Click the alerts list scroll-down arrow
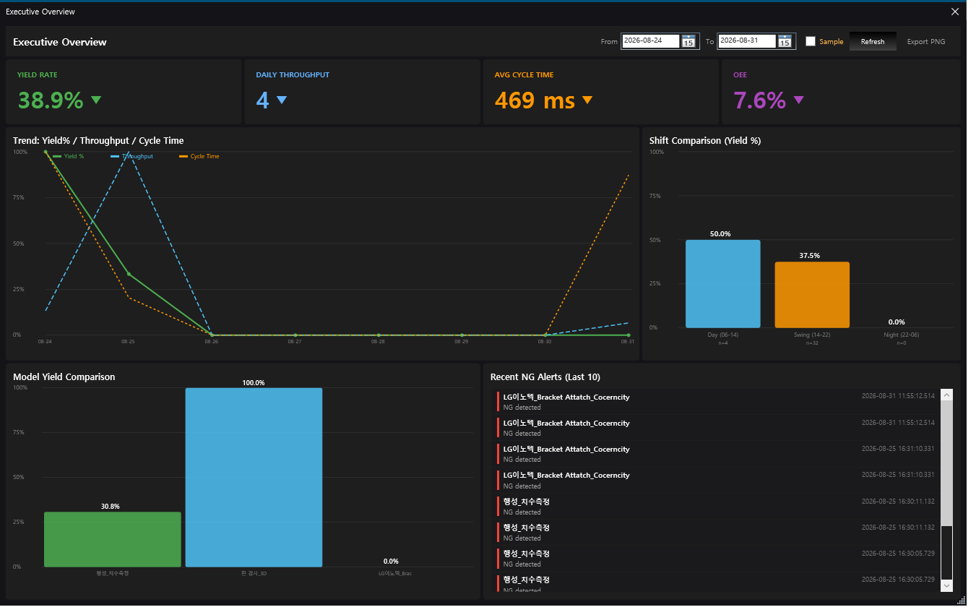The image size is (976, 615). 946,585
